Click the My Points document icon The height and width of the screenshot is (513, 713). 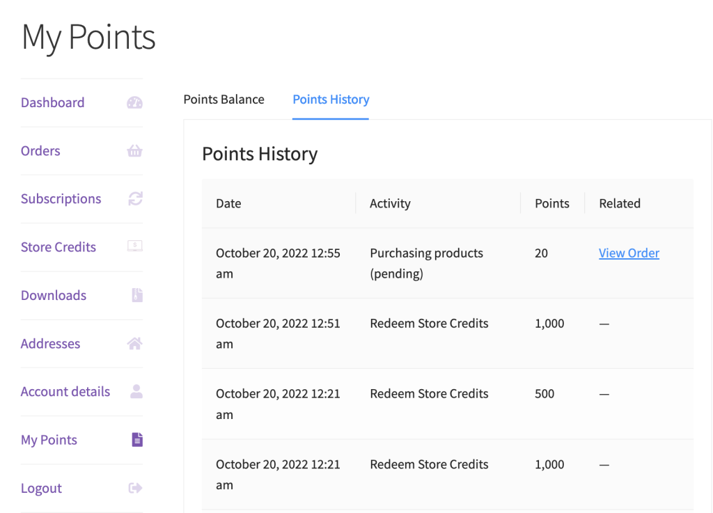[136, 439]
